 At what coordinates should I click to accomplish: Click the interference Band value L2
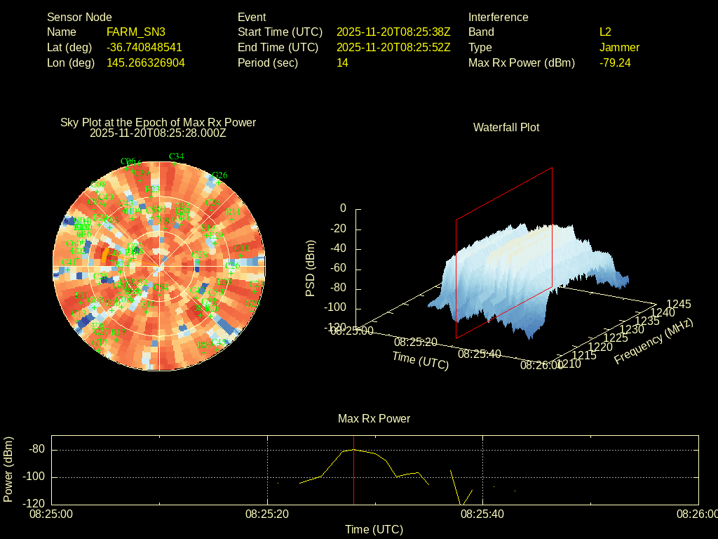pyautogui.click(x=605, y=32)
